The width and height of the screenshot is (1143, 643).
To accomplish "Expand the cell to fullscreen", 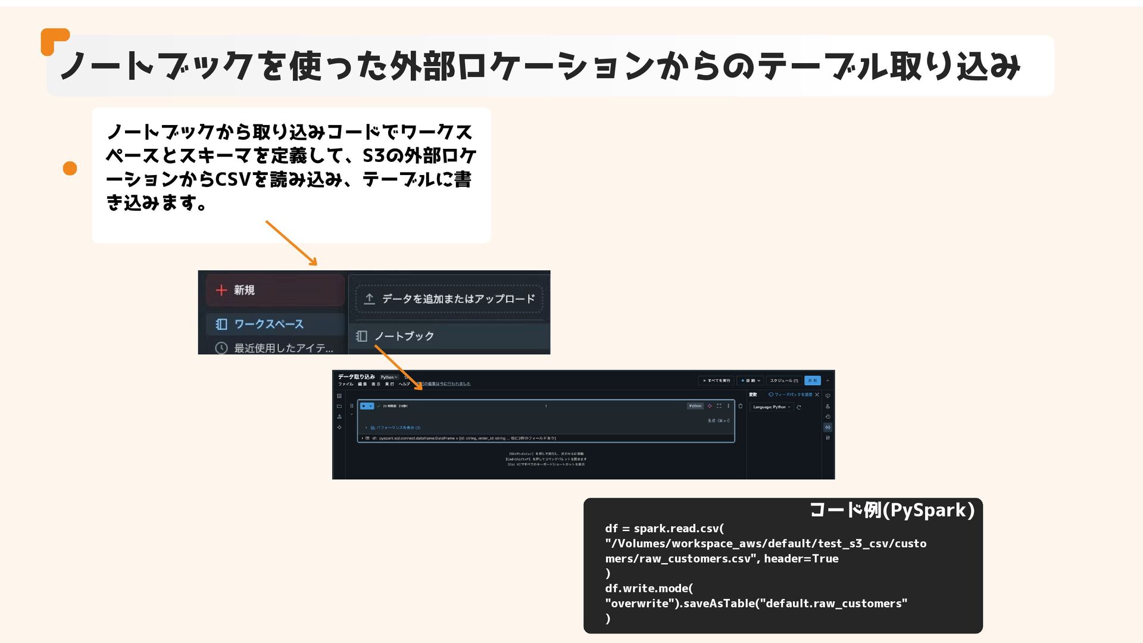I will pyautogui.click(x=719, y=406).
